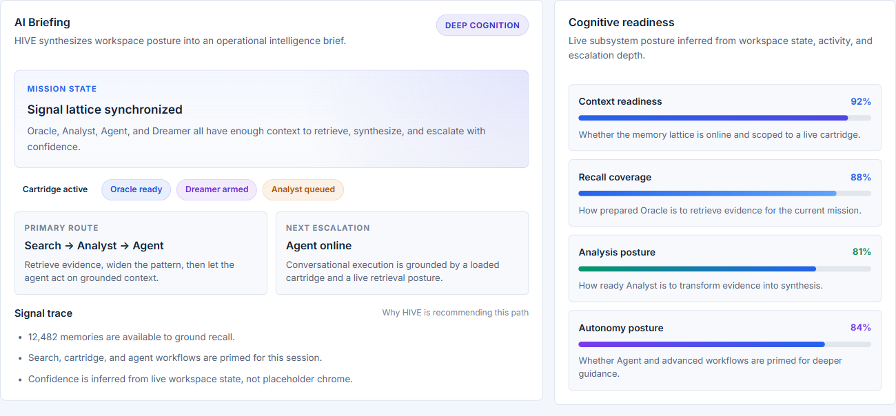Click the 12,482 memories bullet entry
The image size is (896, 416).
click(131, 336)
